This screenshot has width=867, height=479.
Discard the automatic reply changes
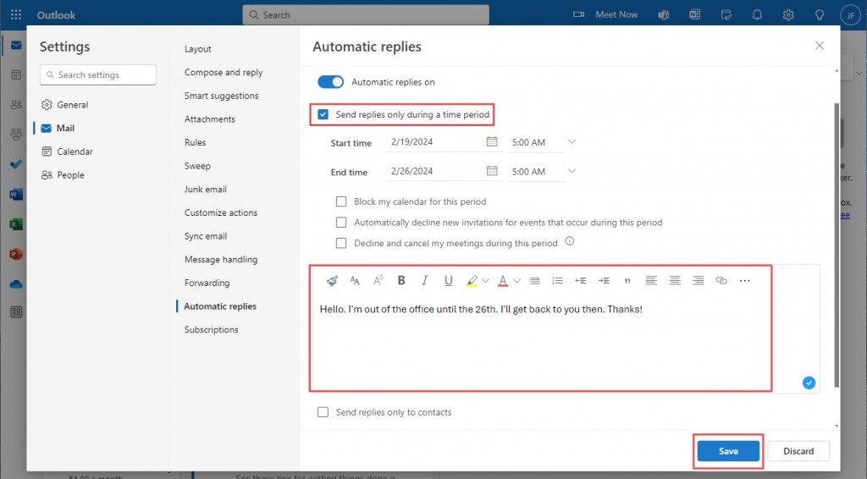(x=798, y=451)
